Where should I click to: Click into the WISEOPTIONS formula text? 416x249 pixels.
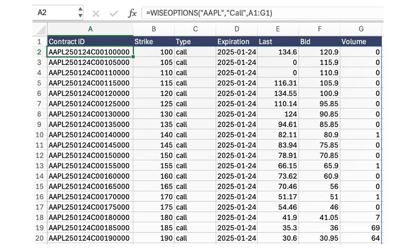tap(211, 13)
